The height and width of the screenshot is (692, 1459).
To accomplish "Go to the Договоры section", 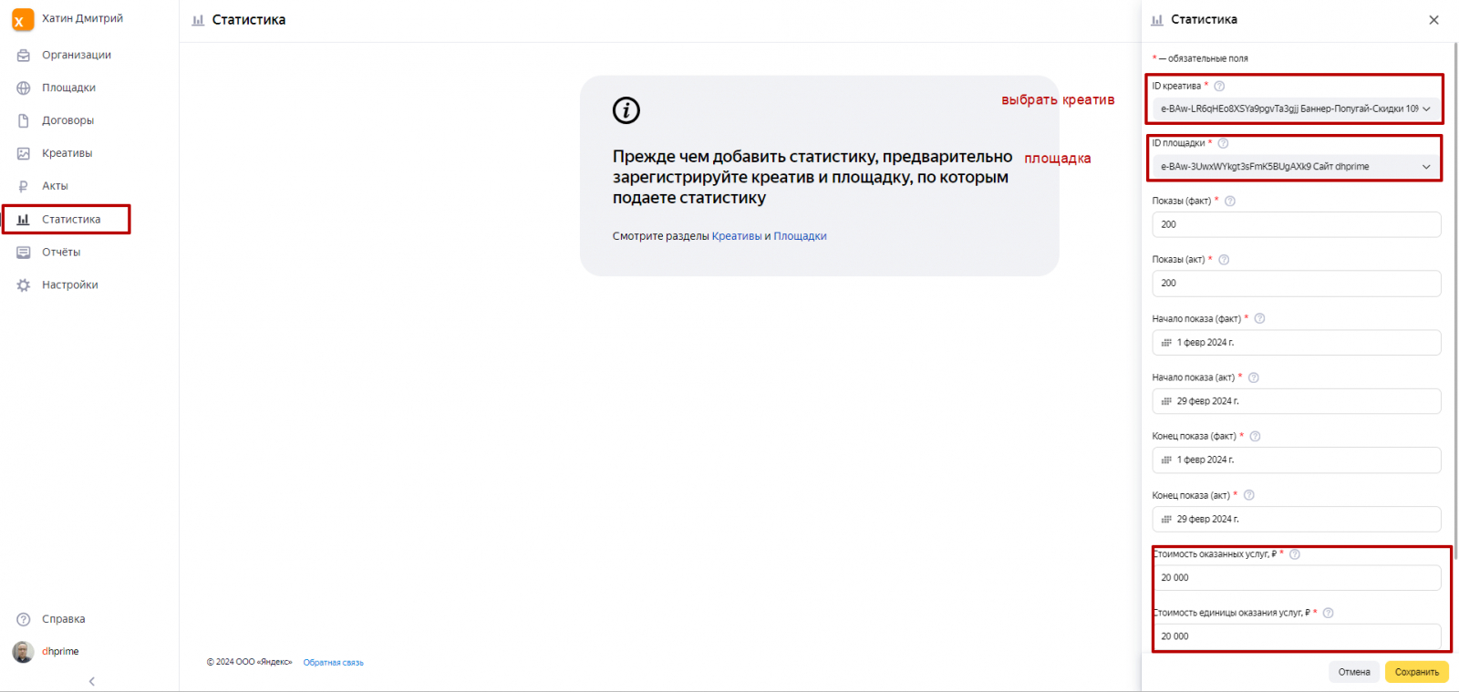I will (x=67, y=120).
